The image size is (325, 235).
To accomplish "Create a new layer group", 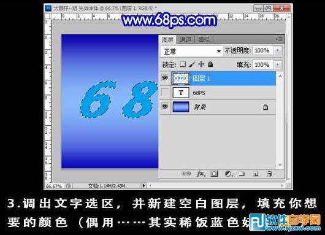I will (242, 174).
